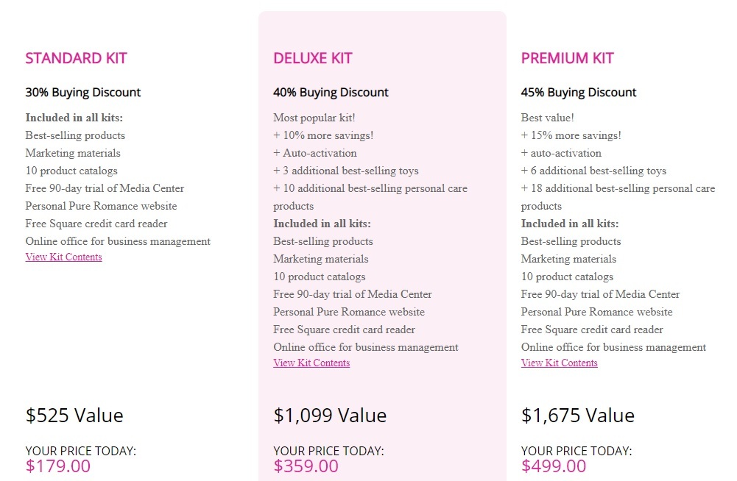Click the $359.00 price for Deluxe Kit
The height and width of the screenshot is (481, 737).
(306, 466)
